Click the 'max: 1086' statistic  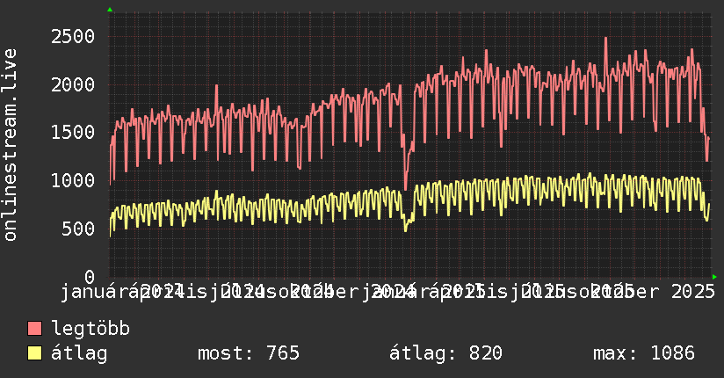click(x=643, y=353)
